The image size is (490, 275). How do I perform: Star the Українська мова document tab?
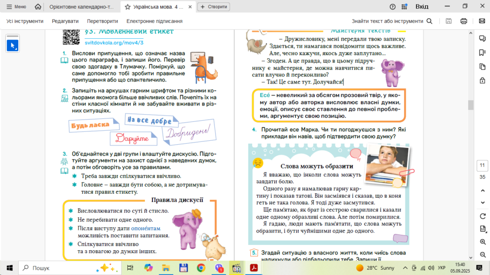click(127, 7)
